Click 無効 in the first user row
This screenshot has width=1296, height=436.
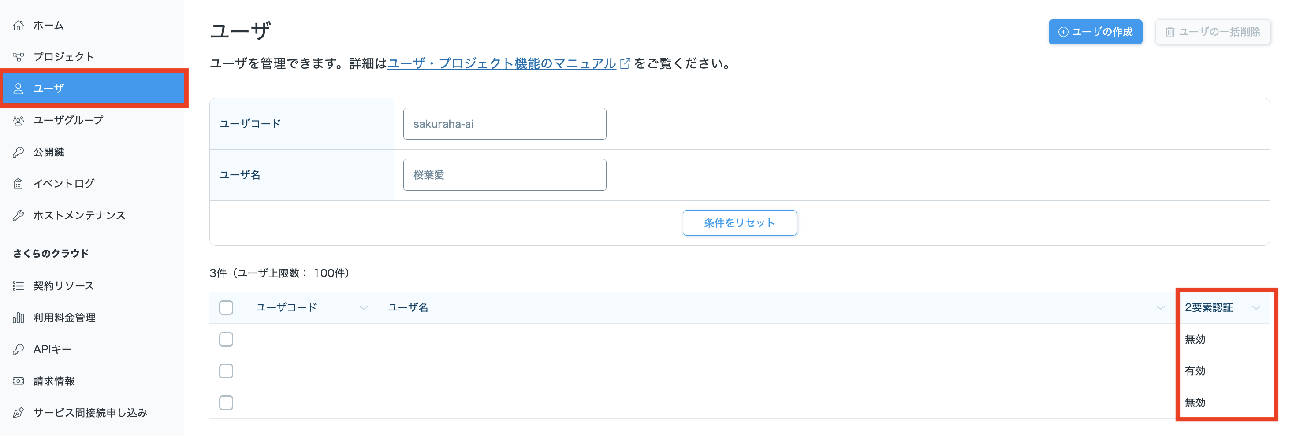[1195, 340]
